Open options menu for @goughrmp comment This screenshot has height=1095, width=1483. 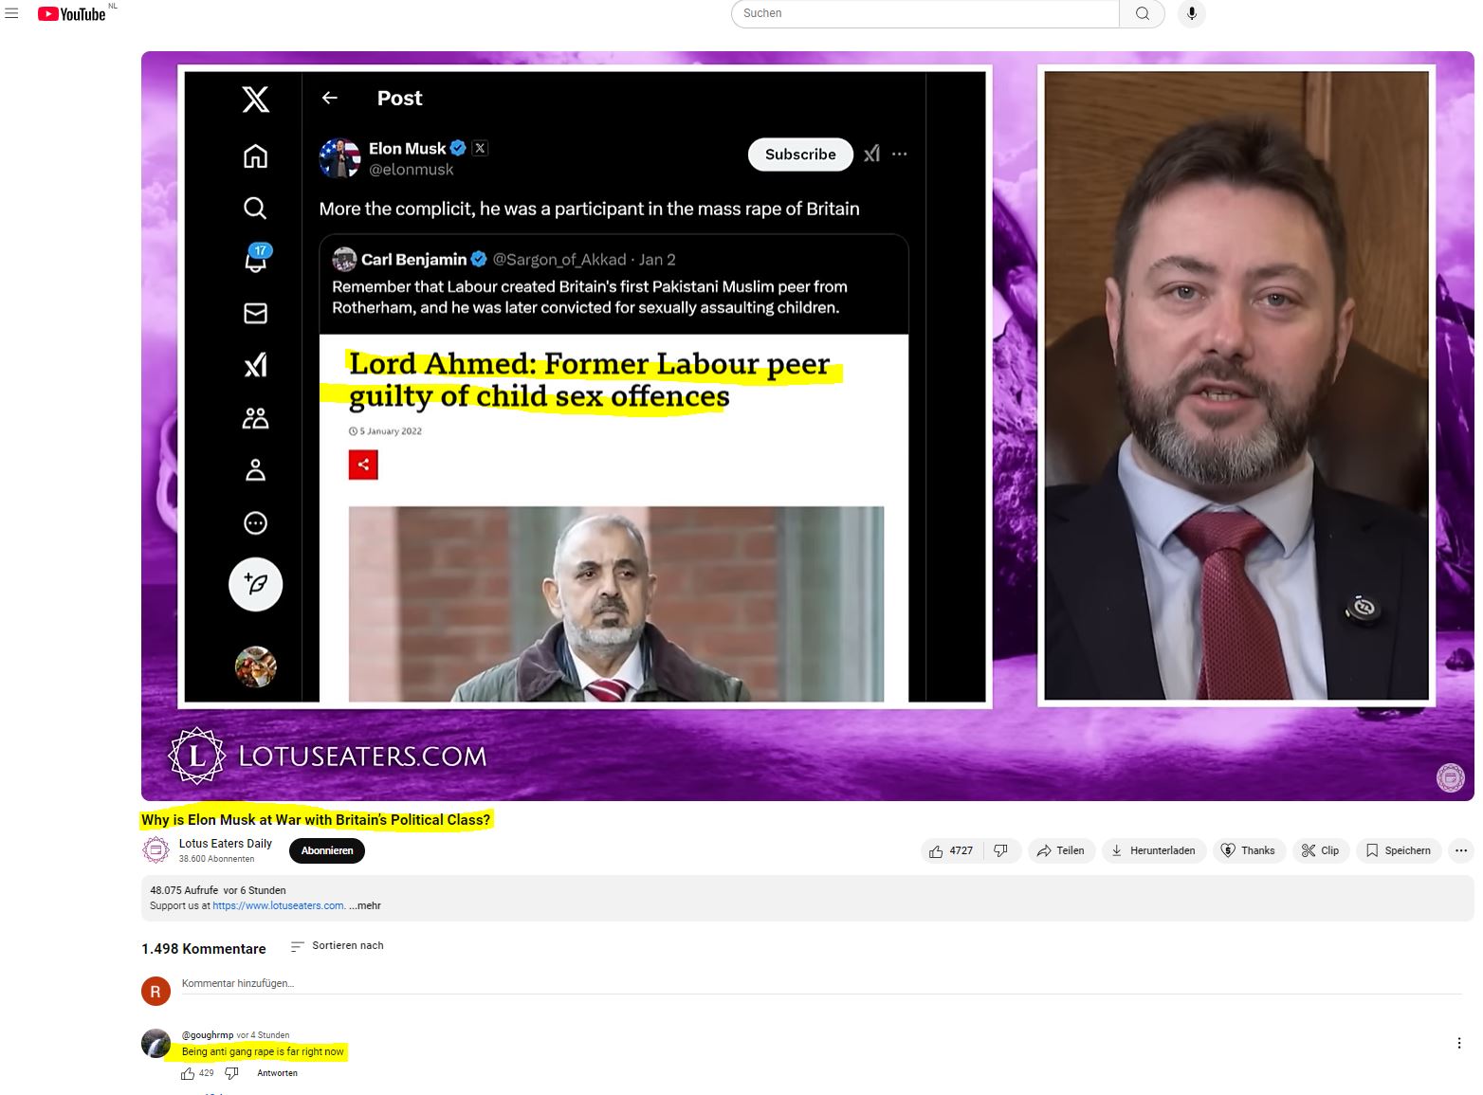pos(1458,1043)
